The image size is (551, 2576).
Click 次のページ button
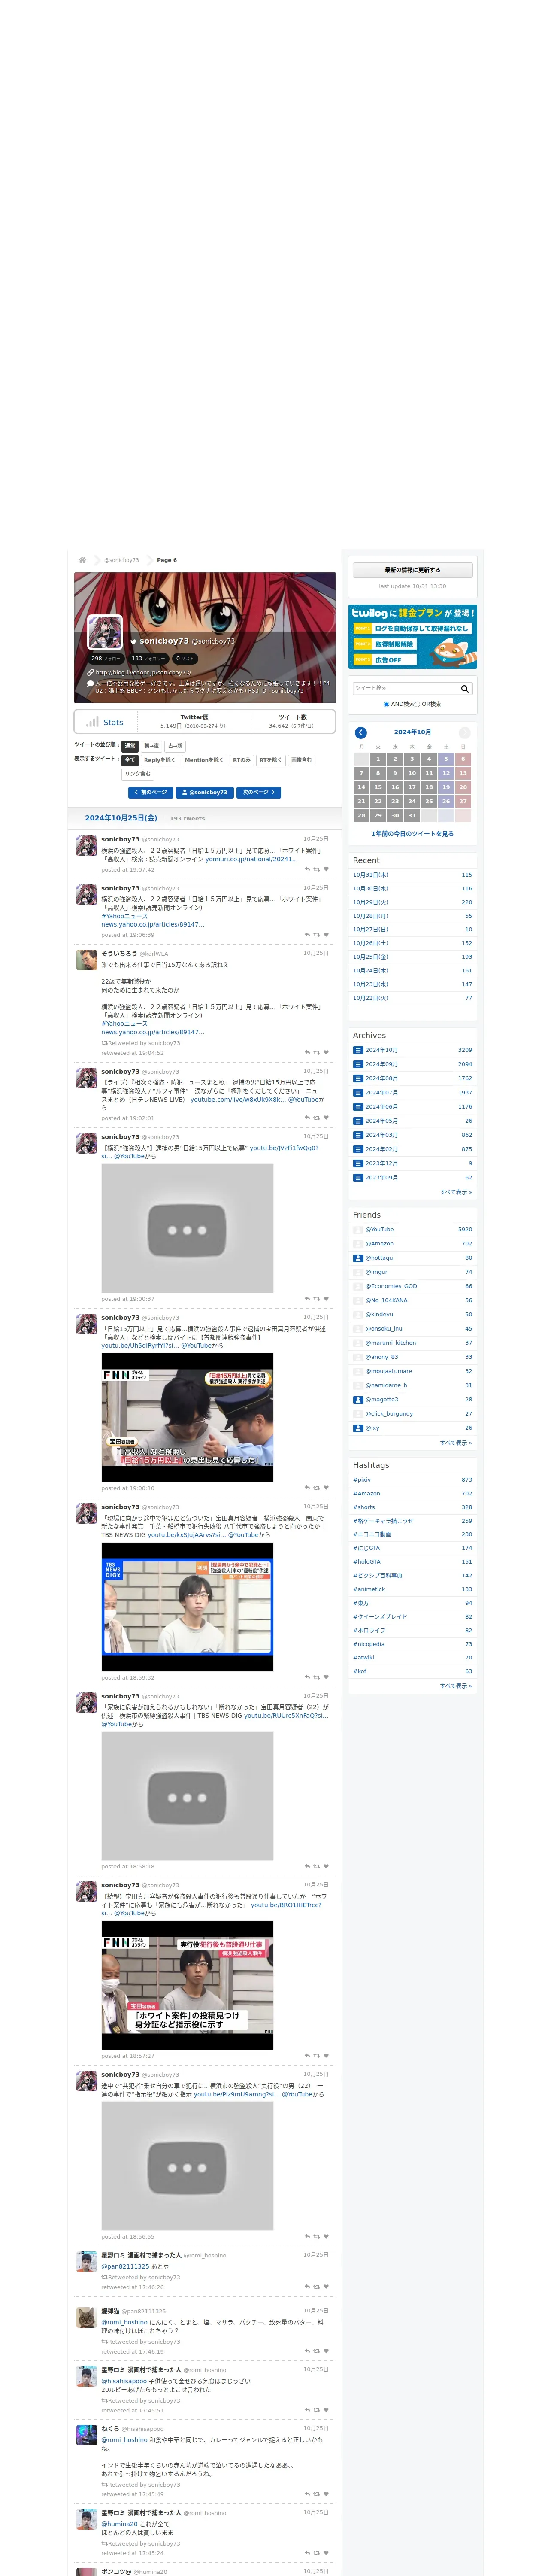(x=259, y=792)
